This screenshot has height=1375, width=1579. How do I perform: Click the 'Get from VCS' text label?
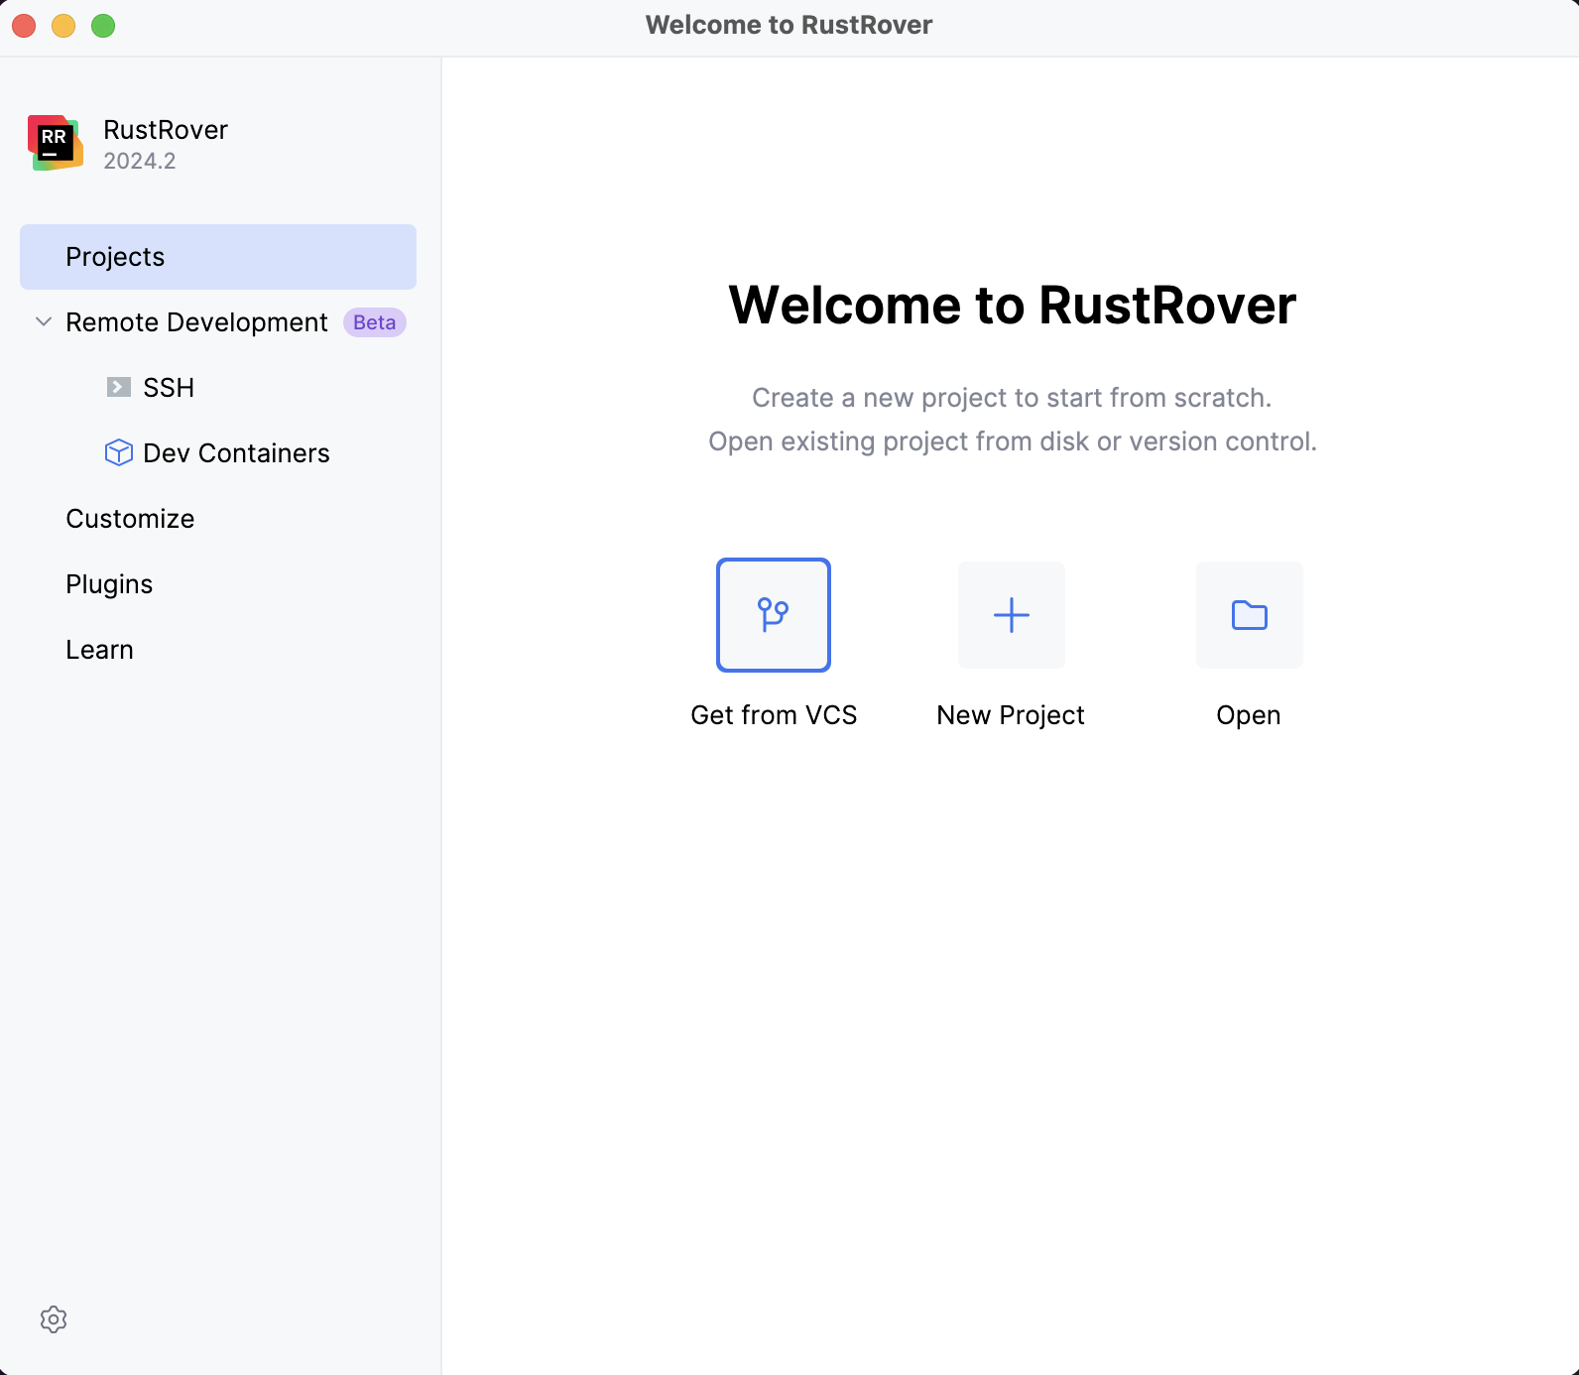coord(774,715)
